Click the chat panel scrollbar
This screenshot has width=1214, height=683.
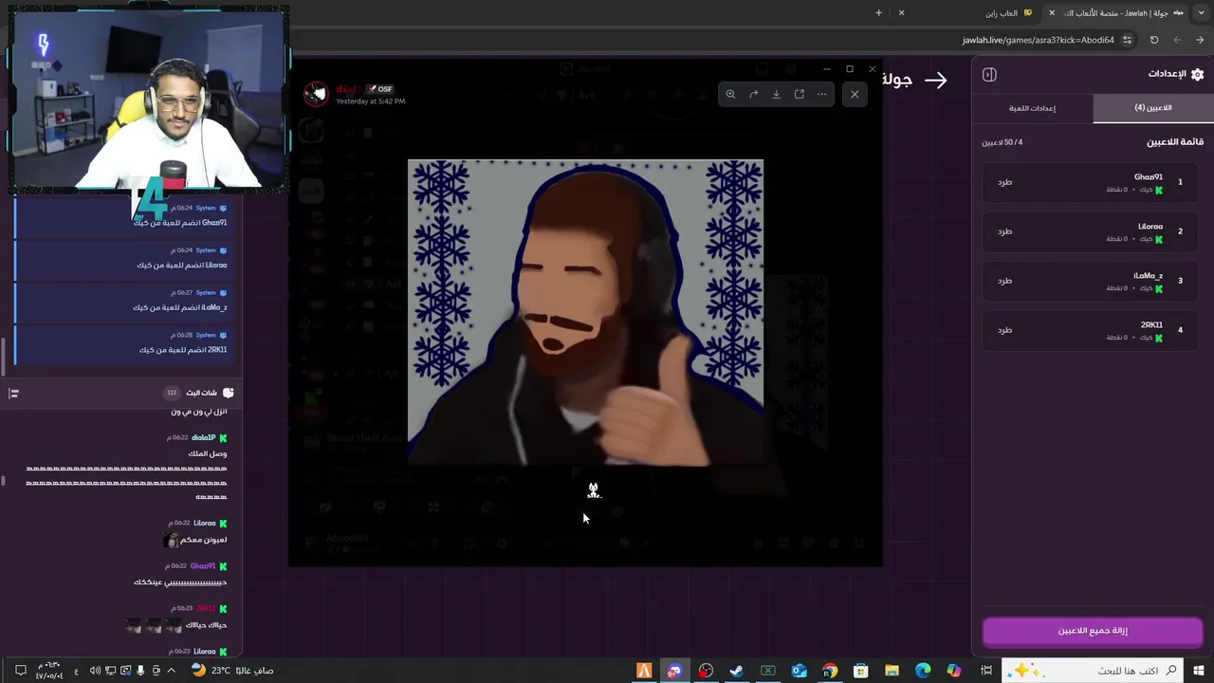point(3,480)
